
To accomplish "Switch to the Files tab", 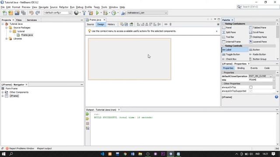I will pyautogui.click(x=19, y=20).
